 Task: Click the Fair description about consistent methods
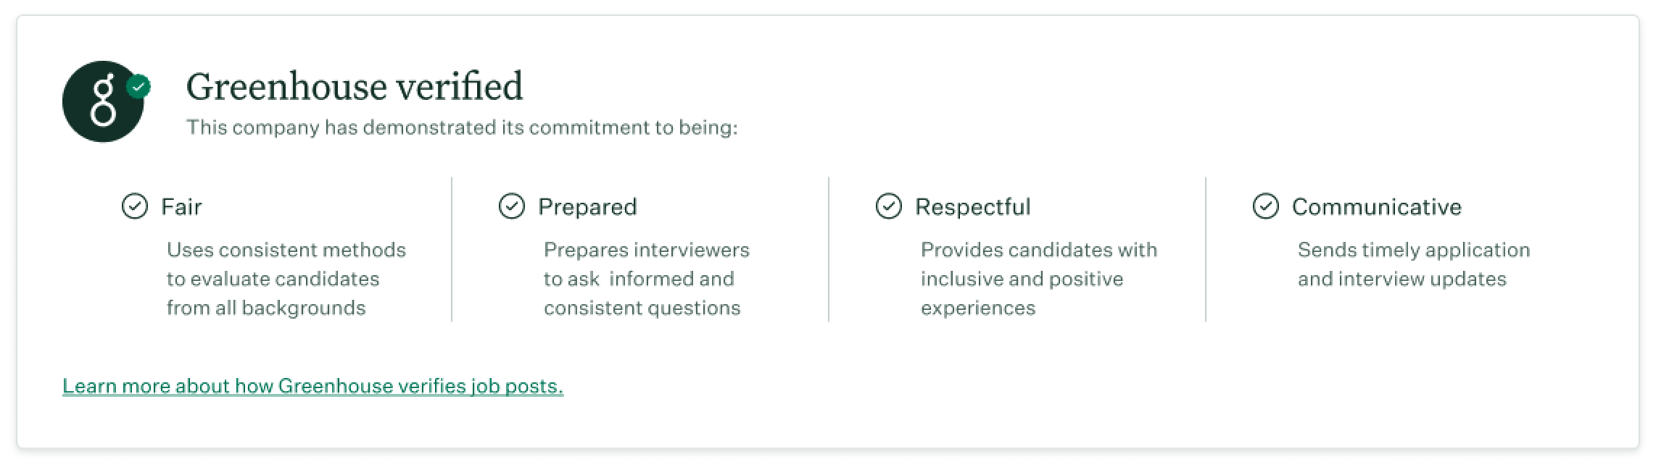point(286,279)
